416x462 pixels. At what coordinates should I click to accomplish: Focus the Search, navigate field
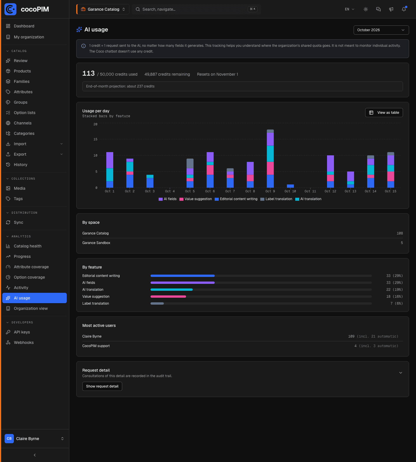coord(196,9)
